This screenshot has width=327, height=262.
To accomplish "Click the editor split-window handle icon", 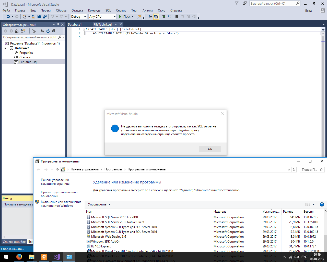I will pyautogui.click(x=323, y=29).
